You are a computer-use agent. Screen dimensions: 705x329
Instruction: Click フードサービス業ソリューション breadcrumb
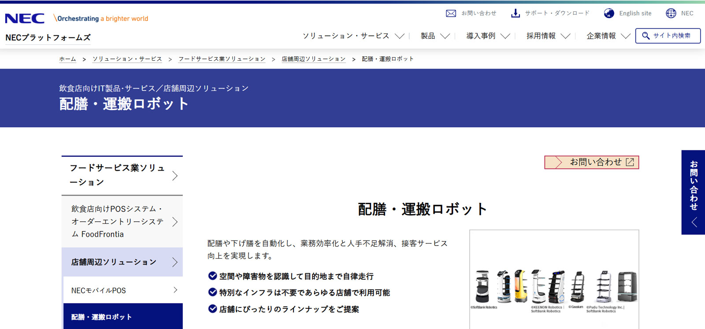coord(222,59)
